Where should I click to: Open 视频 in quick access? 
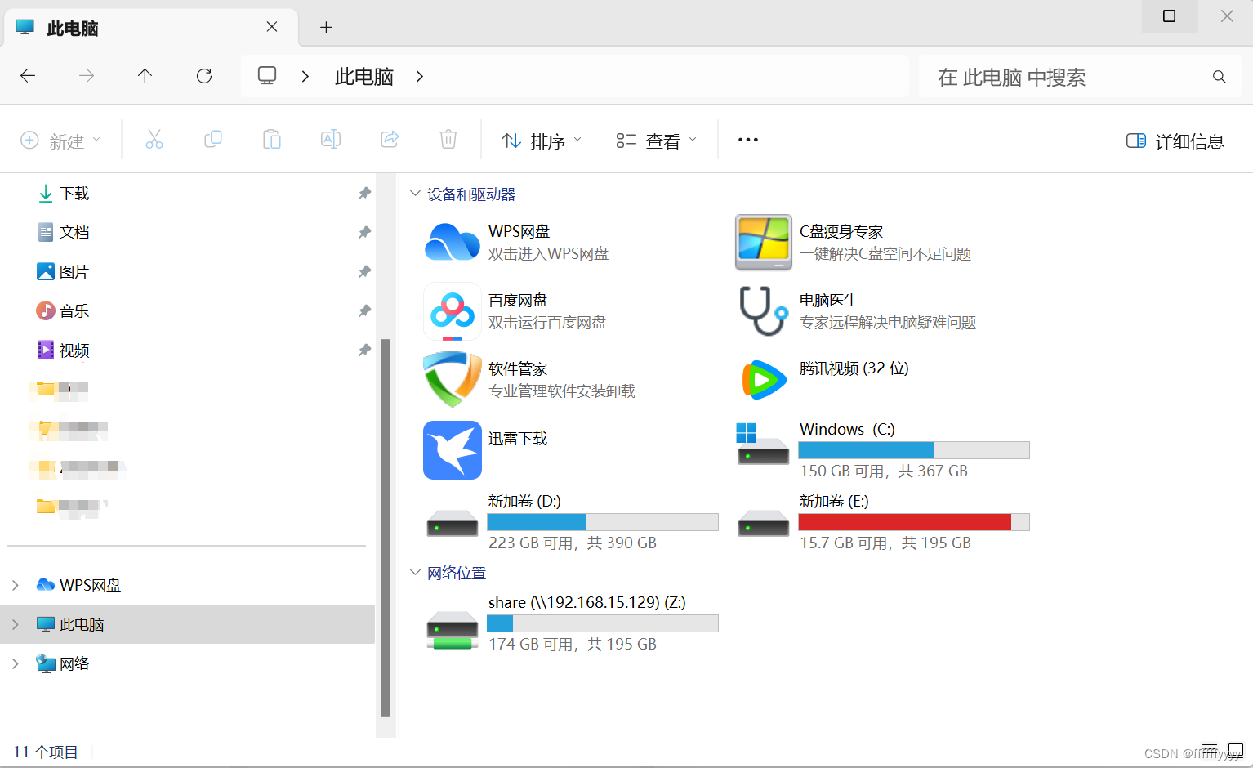pyautogui.click(x=64, y=351)
